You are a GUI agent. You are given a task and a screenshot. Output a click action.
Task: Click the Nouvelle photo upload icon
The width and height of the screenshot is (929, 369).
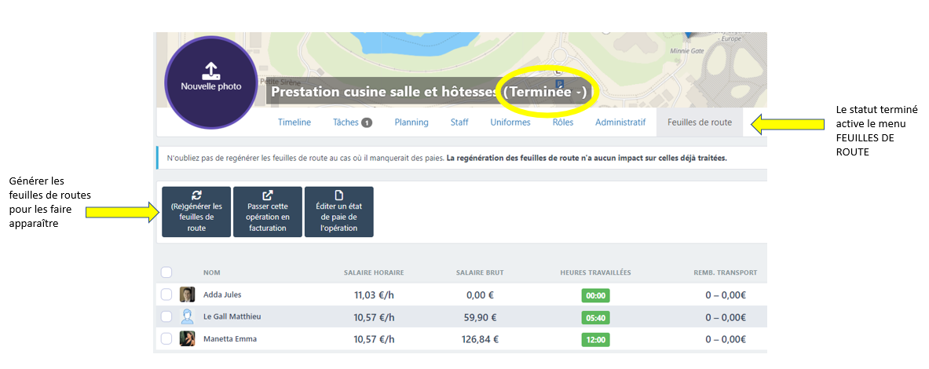click(210, 70)
